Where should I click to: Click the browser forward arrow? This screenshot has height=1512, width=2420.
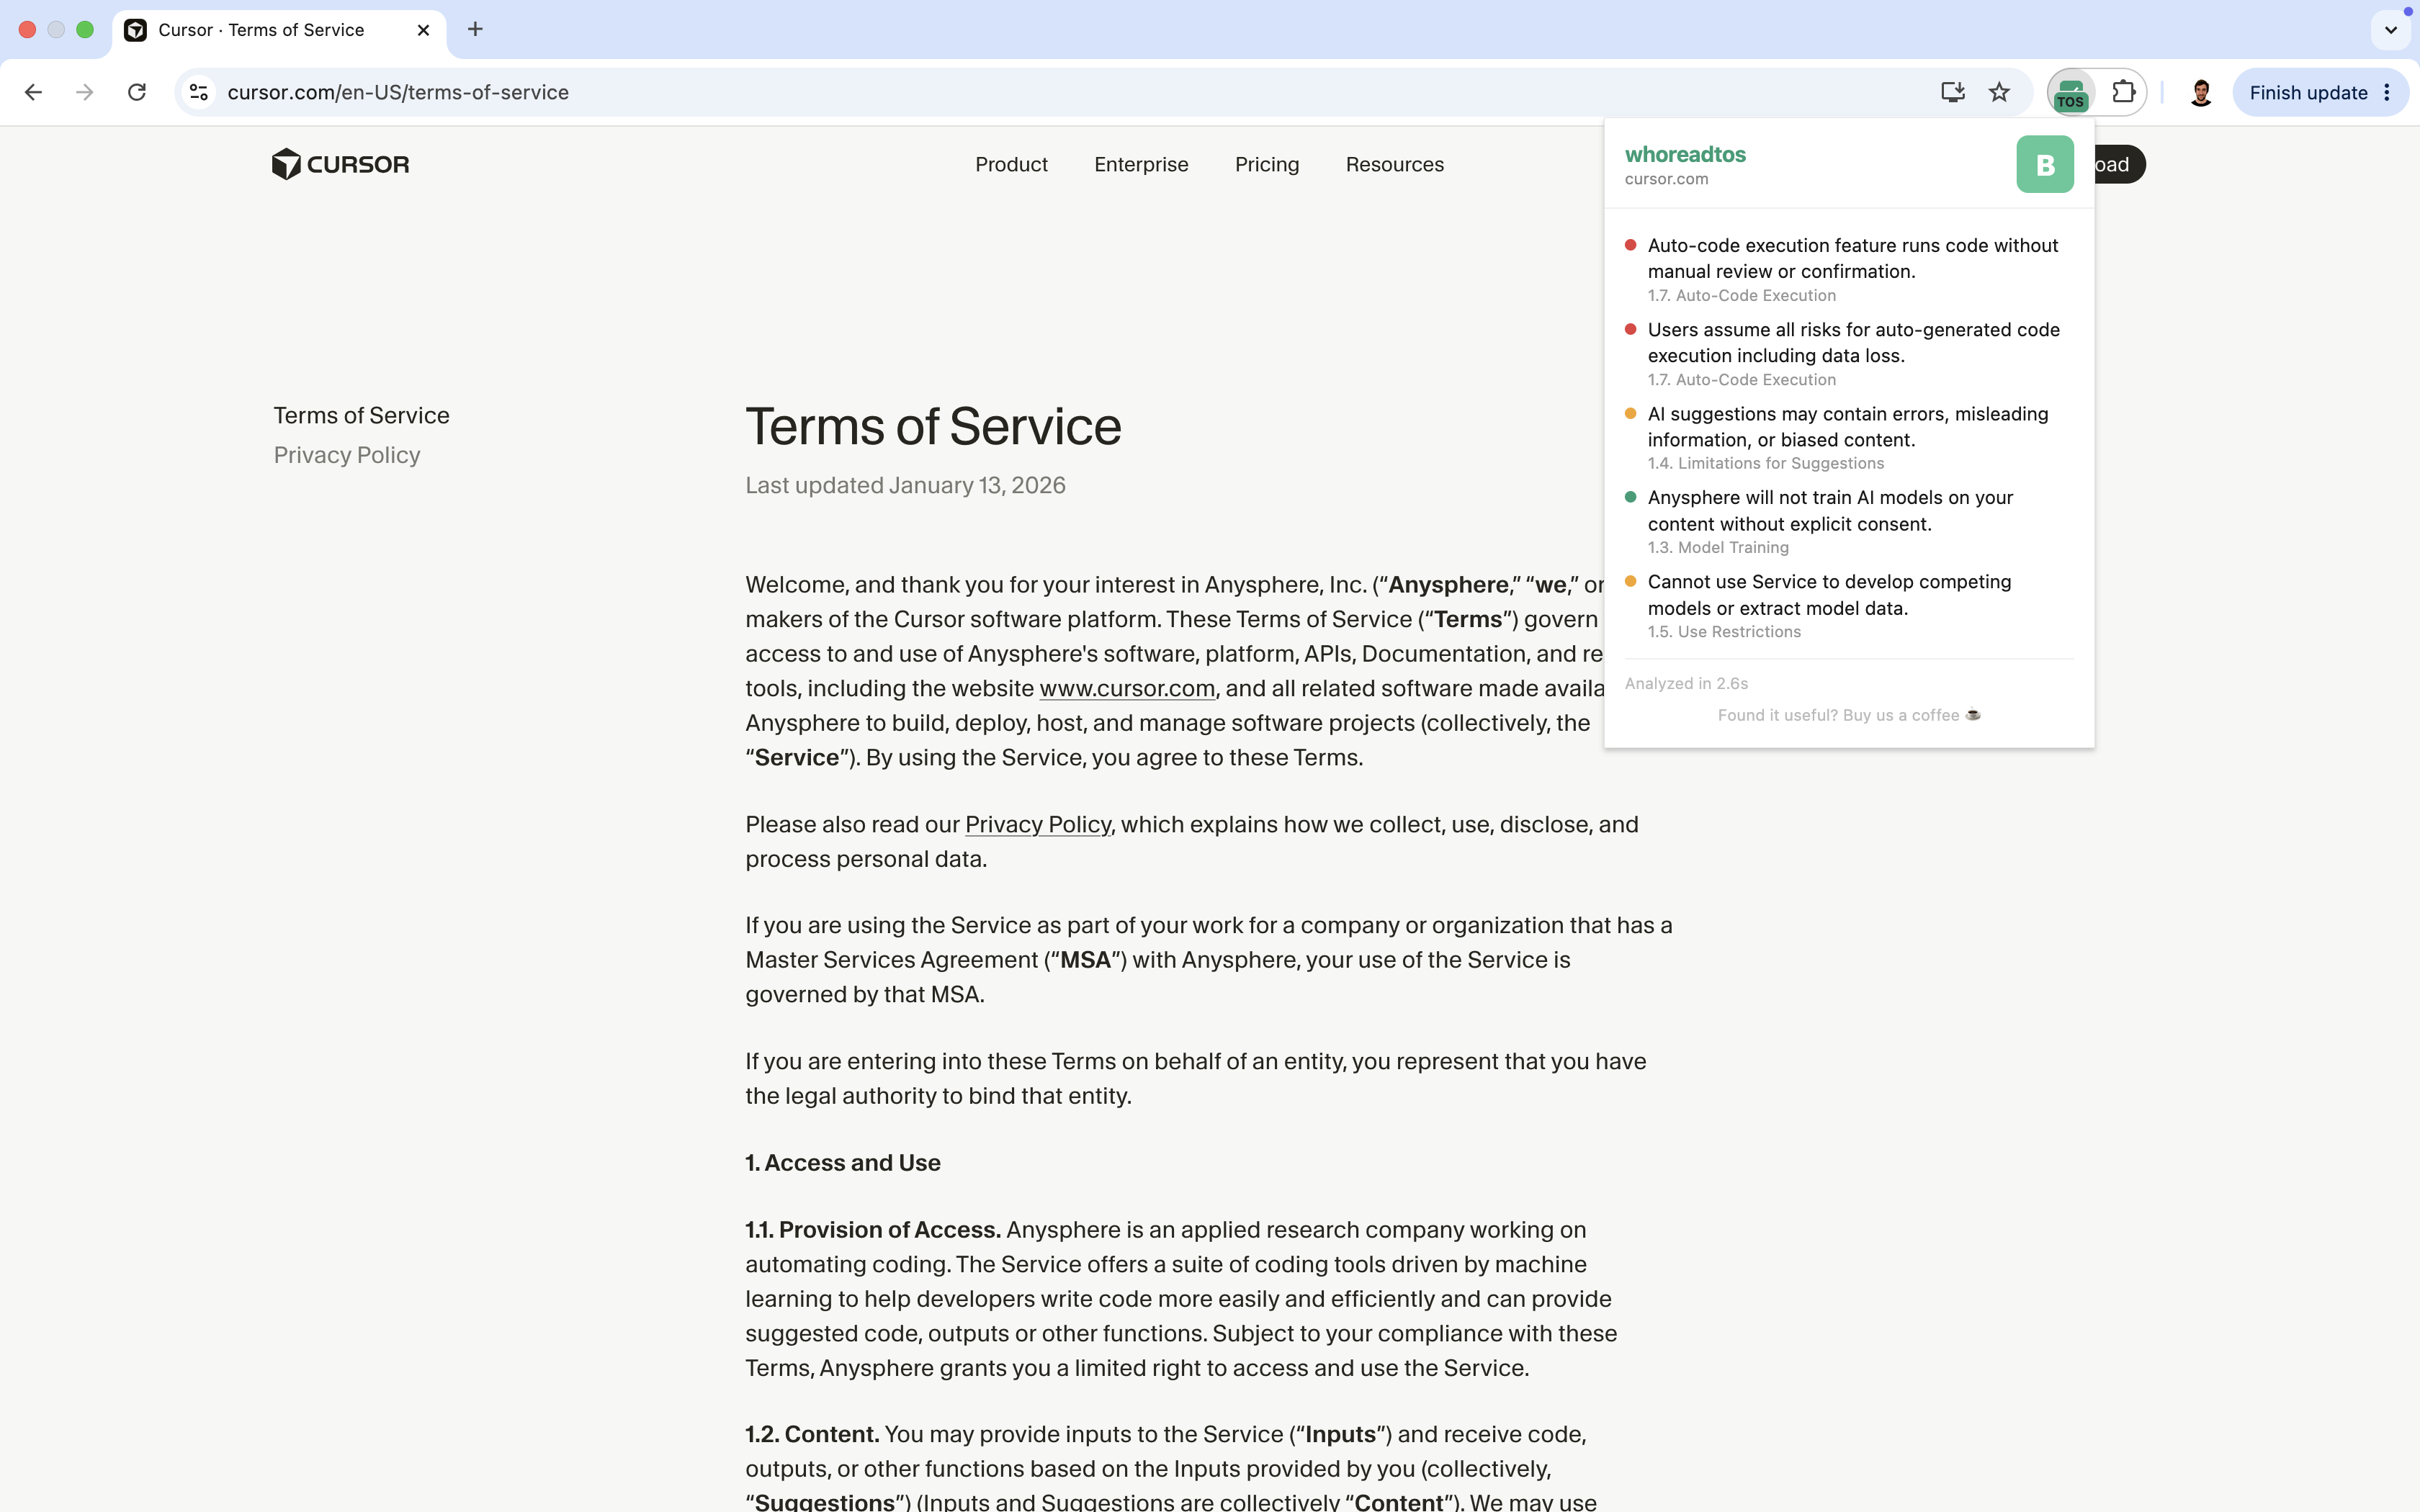pos(85,92)
